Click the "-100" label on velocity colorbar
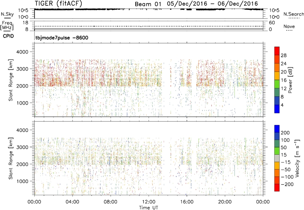The image size is (304, 210). click(287, 177)
